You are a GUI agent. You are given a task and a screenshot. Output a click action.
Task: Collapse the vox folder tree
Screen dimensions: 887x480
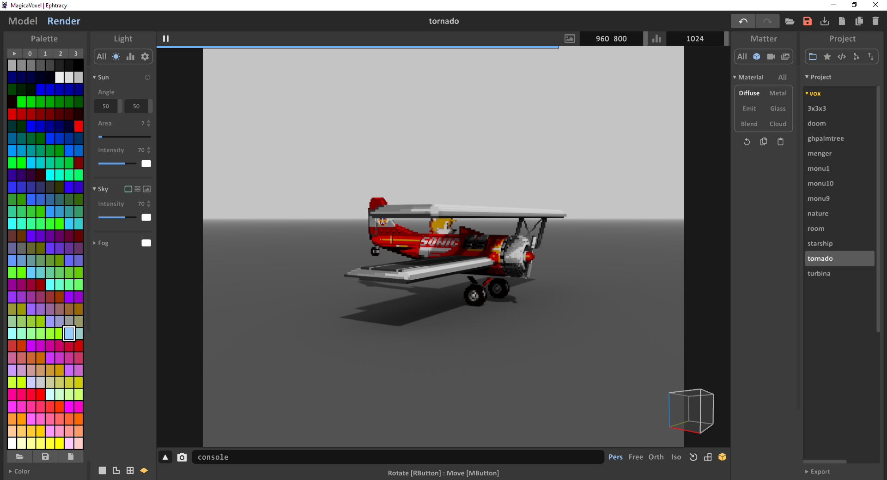807,93
